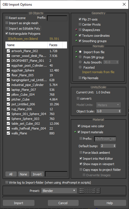
Task: Enable Force black ambient
Action: pyautogui.click(x=81, y=152)
